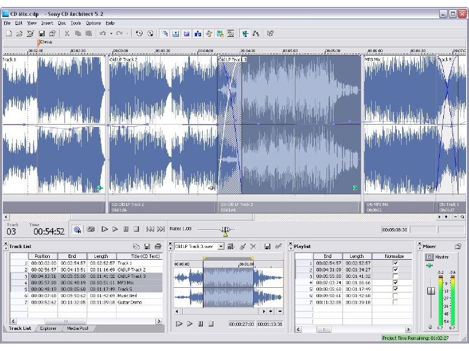The image size is (469, 351).
Task: Click the New project icon
Action: [8, 33]
